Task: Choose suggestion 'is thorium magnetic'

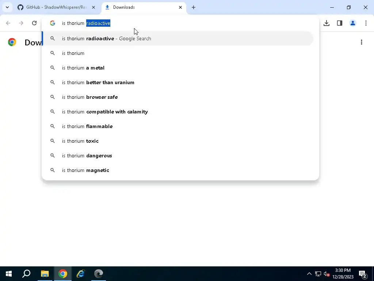Action: [178, 170]
